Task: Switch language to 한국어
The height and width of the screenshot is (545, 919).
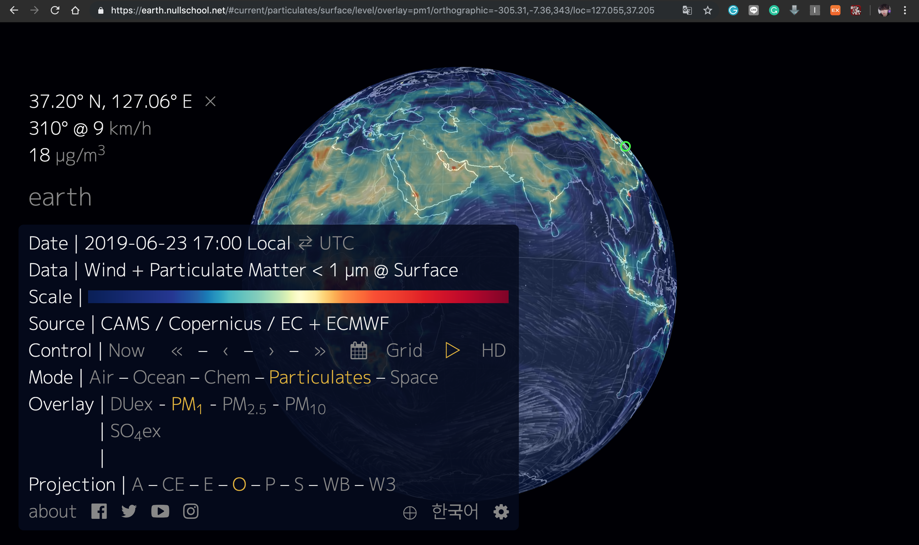Action: tap(454, 511)
